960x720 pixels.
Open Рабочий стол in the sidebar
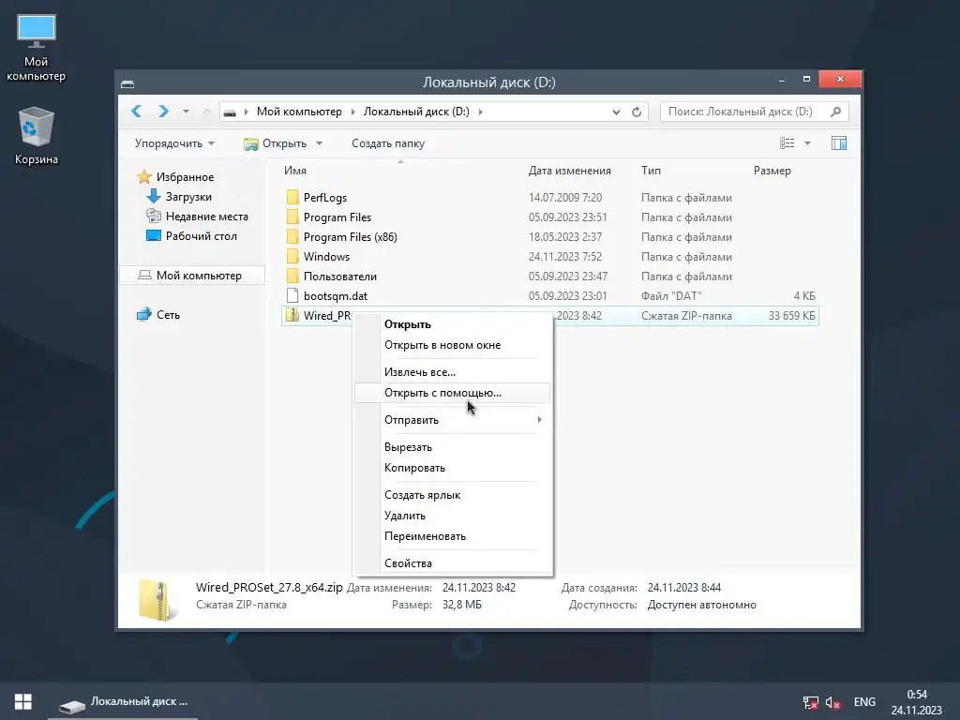(191, 235)
